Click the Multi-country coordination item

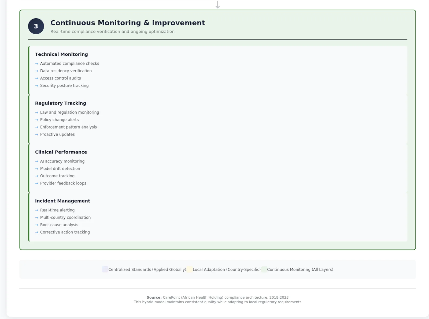65,217
